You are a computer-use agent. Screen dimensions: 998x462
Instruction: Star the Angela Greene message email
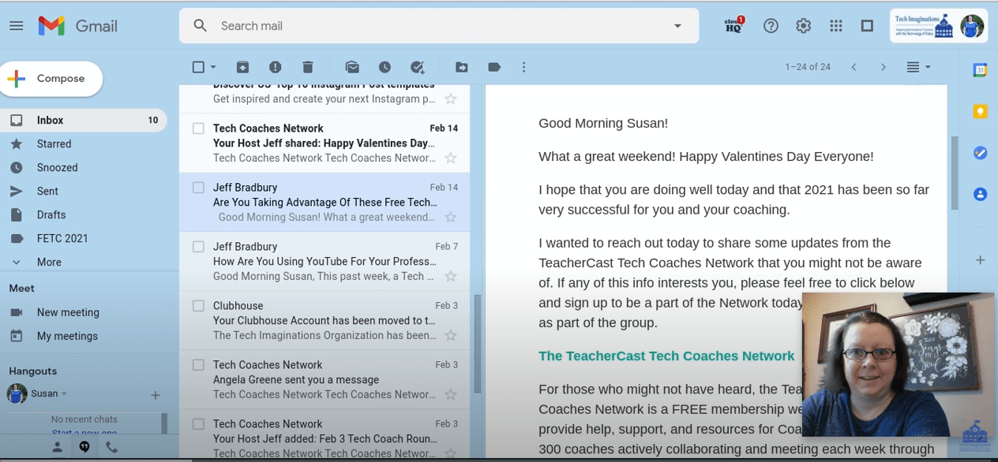tap(451, 394)
